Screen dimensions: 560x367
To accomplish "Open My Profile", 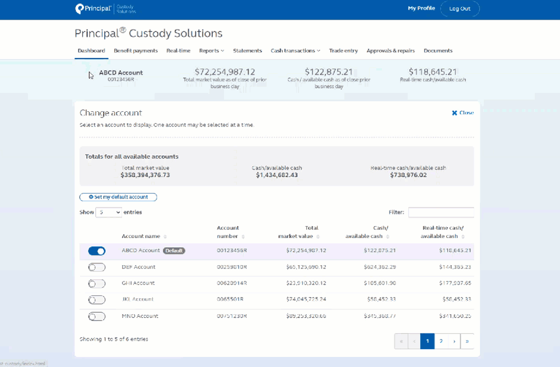I will click(x=421, y=8).
